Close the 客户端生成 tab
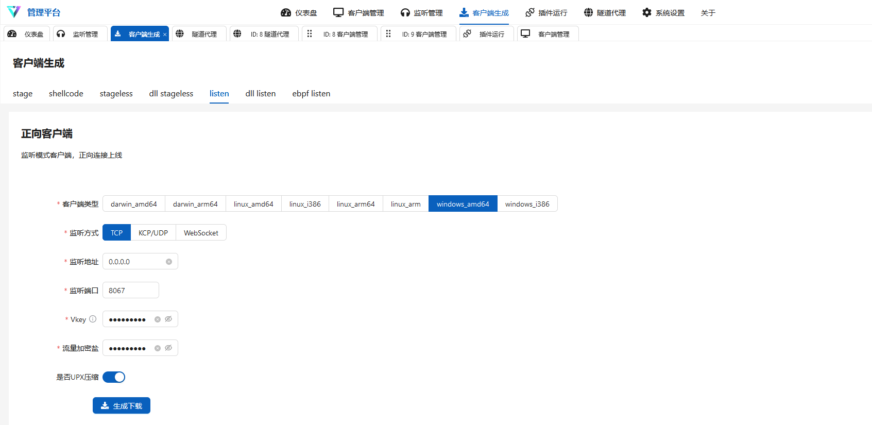Screen dimensions: 872x425 (165, 35)
